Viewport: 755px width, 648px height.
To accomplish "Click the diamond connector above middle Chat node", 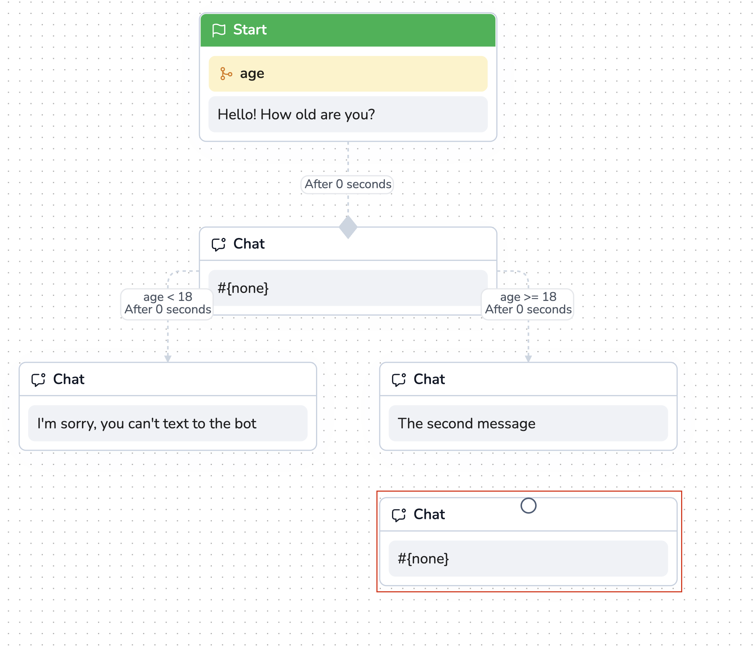I will coord(348,227).
